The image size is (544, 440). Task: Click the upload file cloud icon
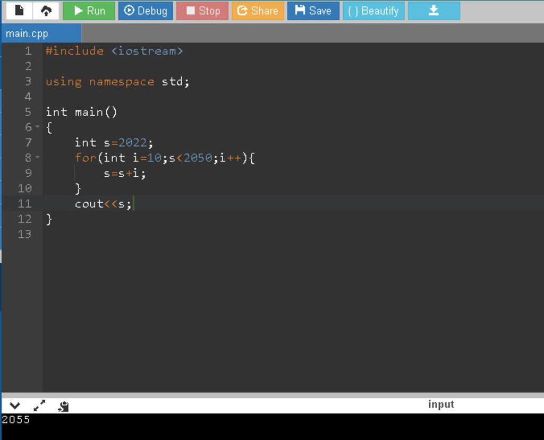tap(46, 11)
